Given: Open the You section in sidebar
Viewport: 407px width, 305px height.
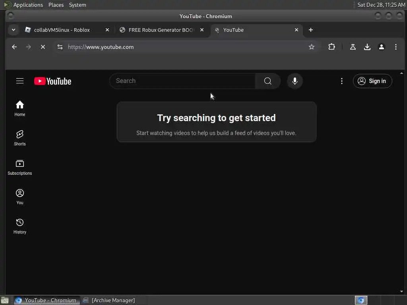Looking at the screenshot, I should [20, 197].
